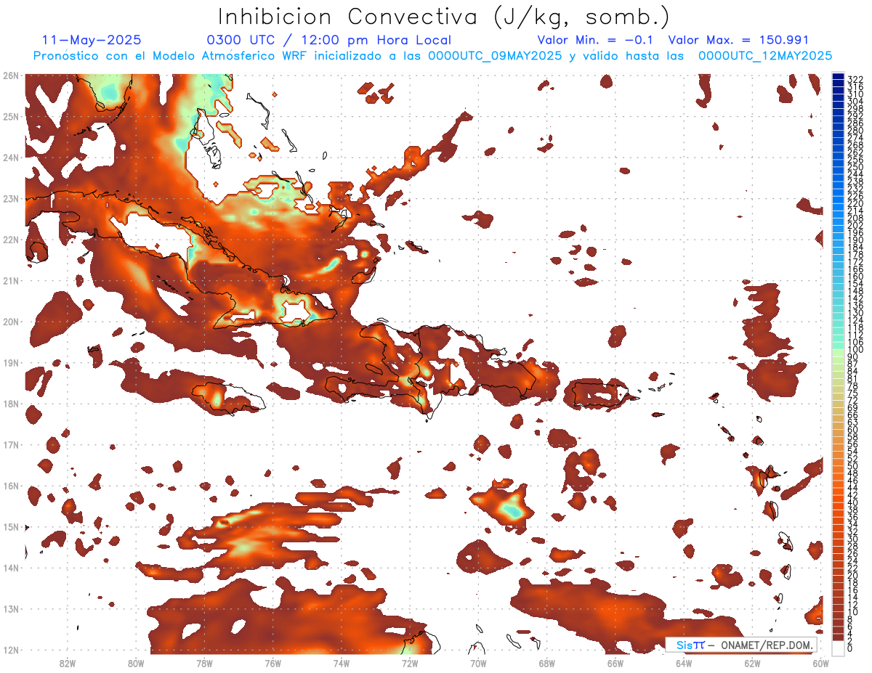Click the "Valor Min. = -0.1" text

pos(595,41)
